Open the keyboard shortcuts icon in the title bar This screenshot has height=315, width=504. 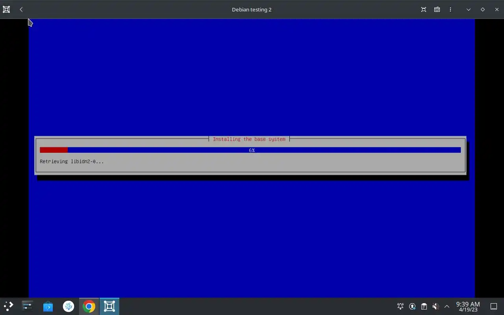[x=437, y=9]
